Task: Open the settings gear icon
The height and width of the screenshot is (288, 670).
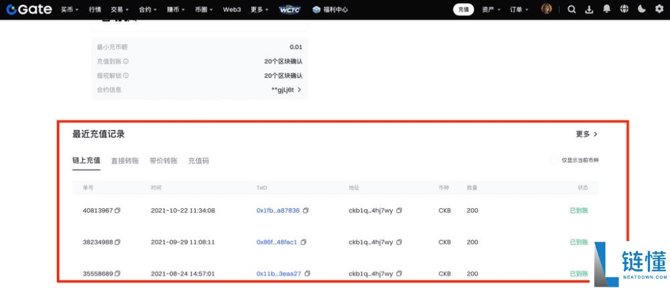Action: point(659,9)
